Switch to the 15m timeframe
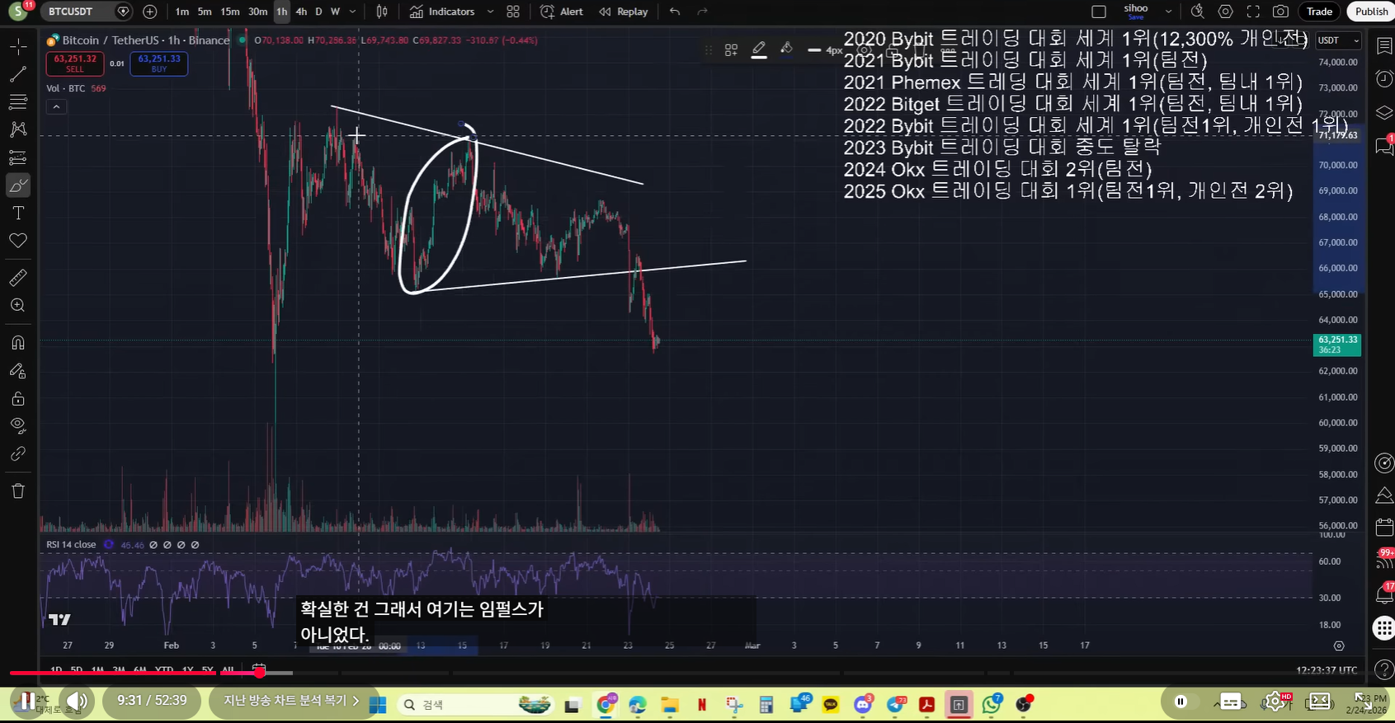 (x=230, y=12)
